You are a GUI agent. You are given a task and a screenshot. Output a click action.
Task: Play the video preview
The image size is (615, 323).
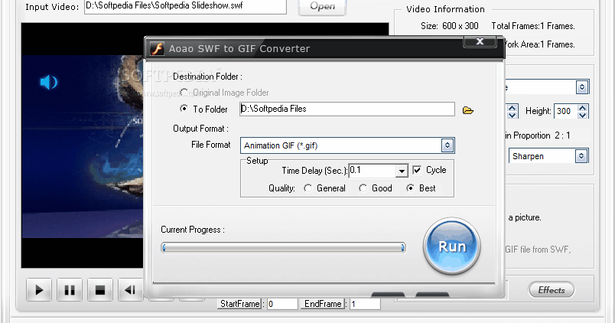[x=39, y=290]
